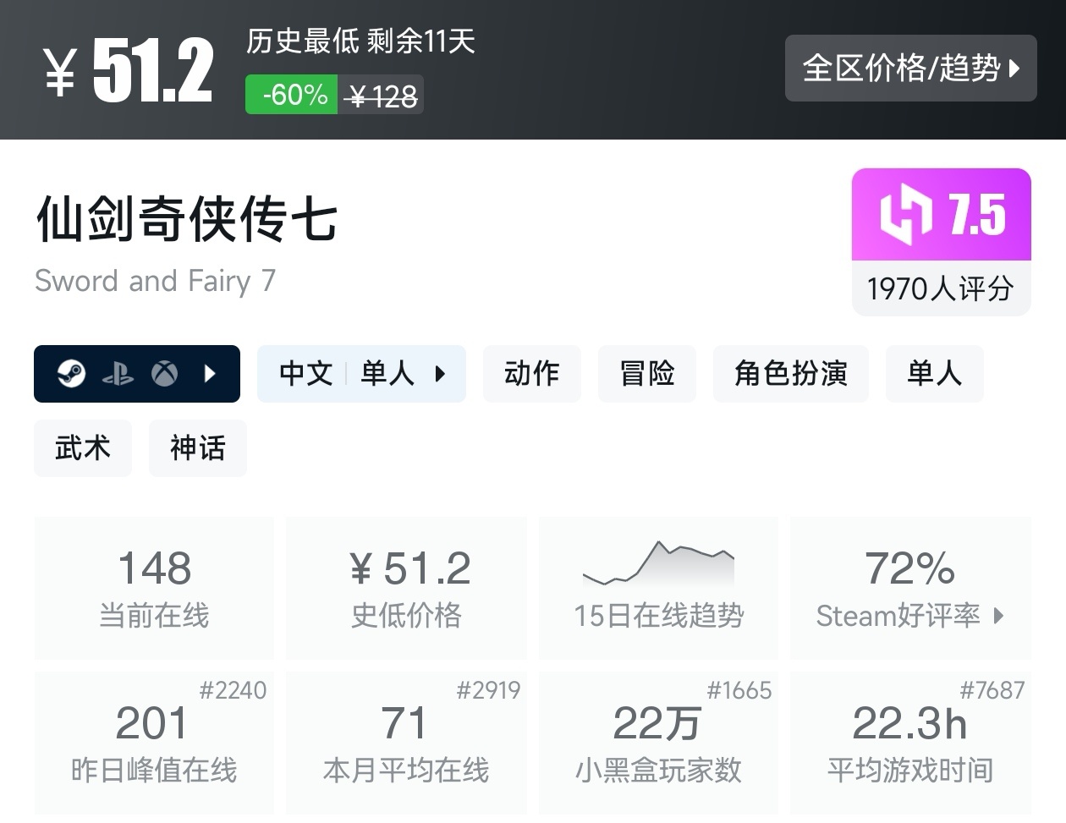Click the -60% discount badge
Image resolution: width=1066 pixels, height=823 pixels.
(x=292, y=95)
